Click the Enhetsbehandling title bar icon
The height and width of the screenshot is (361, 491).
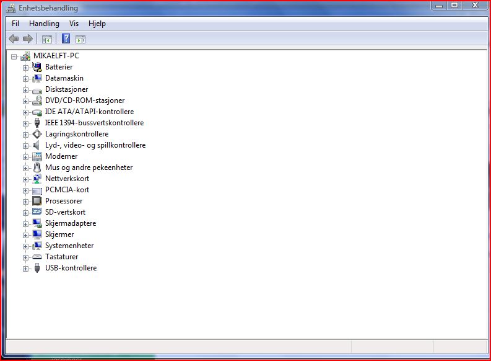[x=11, y=8]
